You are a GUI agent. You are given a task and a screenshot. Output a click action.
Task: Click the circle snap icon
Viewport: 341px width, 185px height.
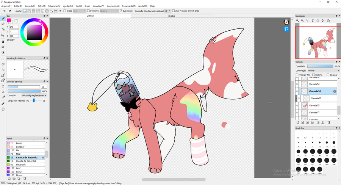pos(47,11)
